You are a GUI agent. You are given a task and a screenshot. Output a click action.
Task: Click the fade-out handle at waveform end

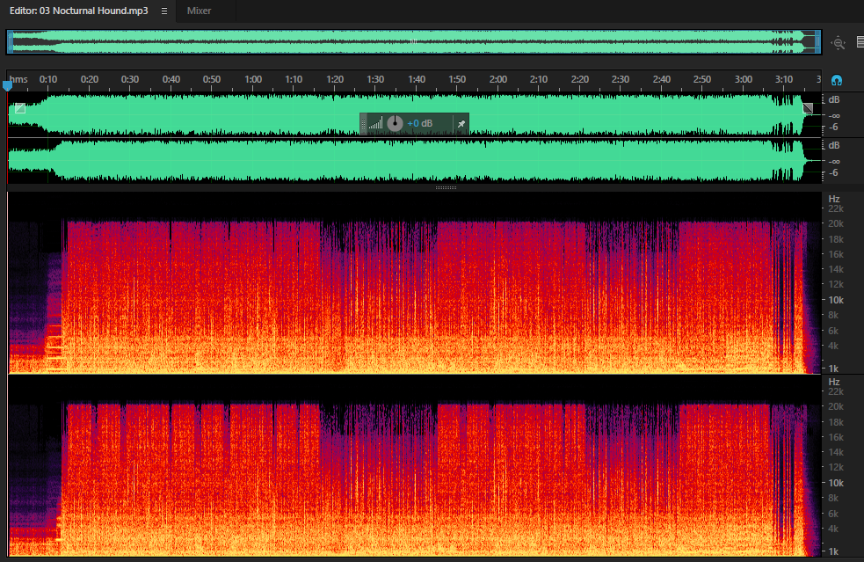(808, 108)
